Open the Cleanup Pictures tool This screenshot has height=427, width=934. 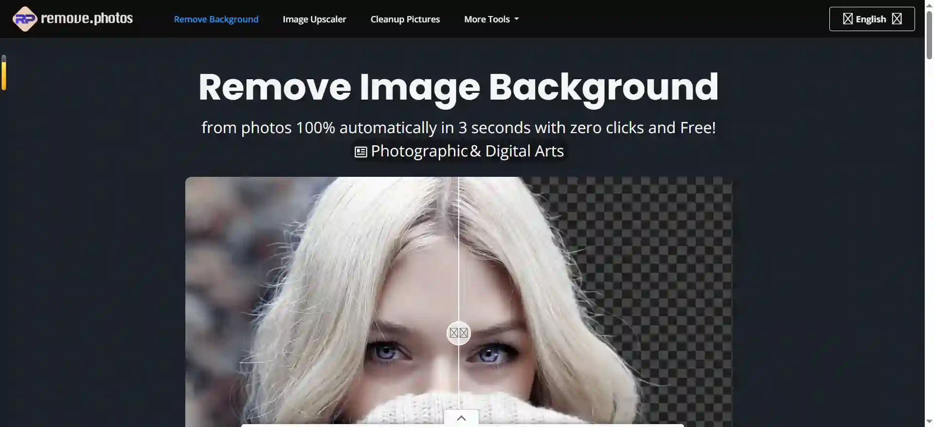[405, 19]
